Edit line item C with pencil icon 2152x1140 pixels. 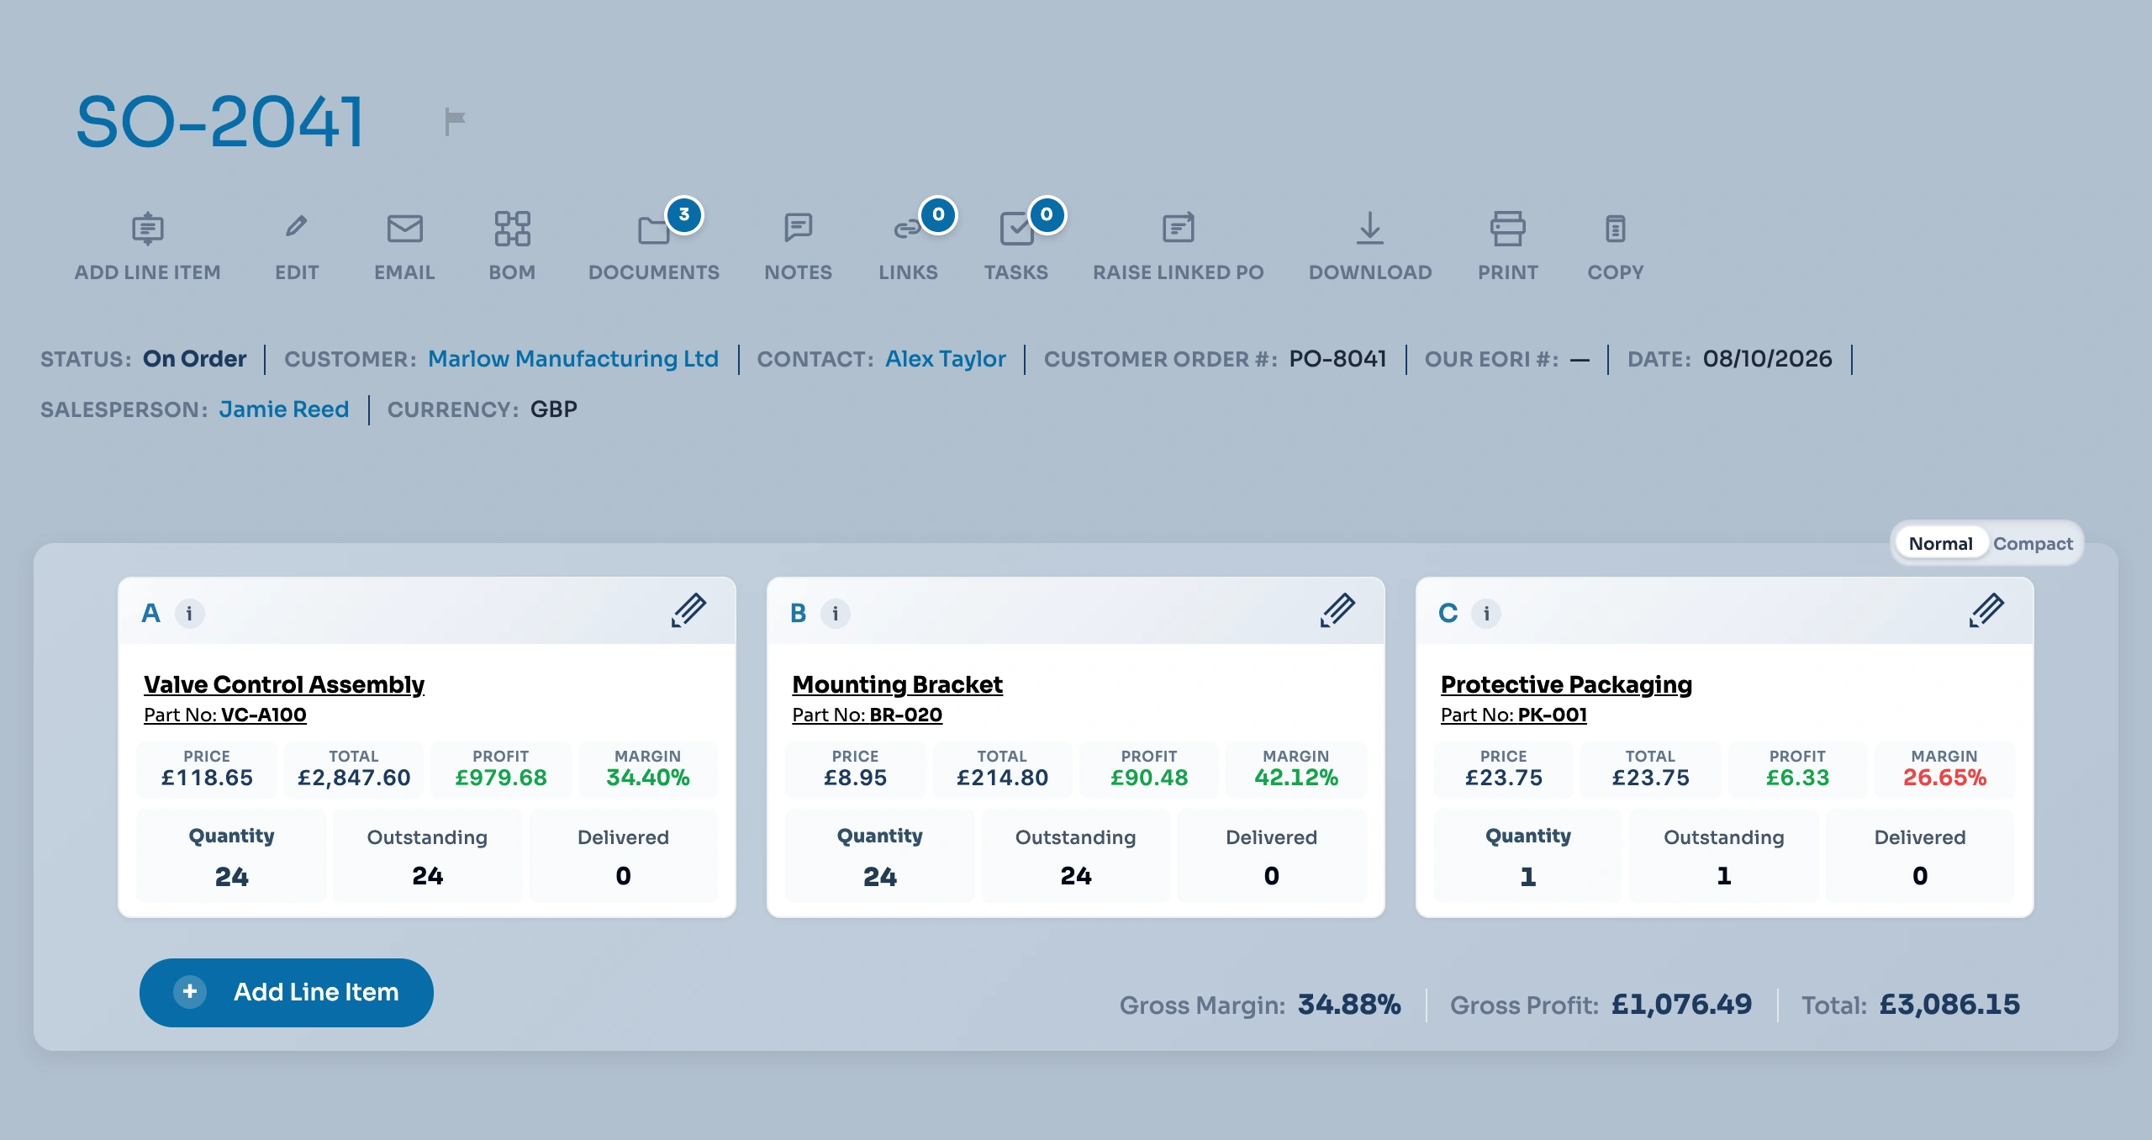[1986, 610]
